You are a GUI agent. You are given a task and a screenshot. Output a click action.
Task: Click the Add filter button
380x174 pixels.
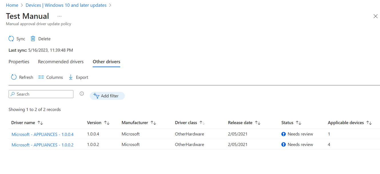107,96
